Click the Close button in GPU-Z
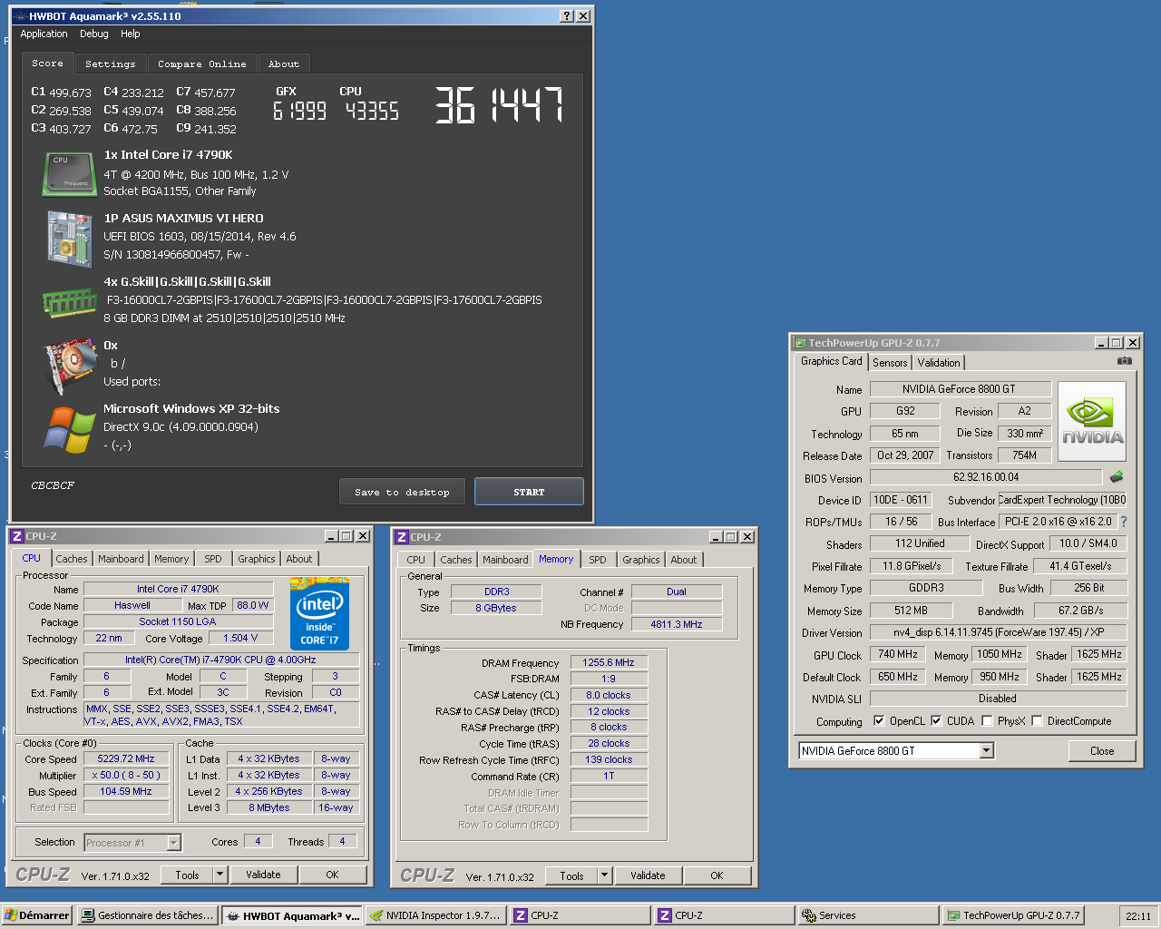The image size is (1161, 929). click(1102, 751)
